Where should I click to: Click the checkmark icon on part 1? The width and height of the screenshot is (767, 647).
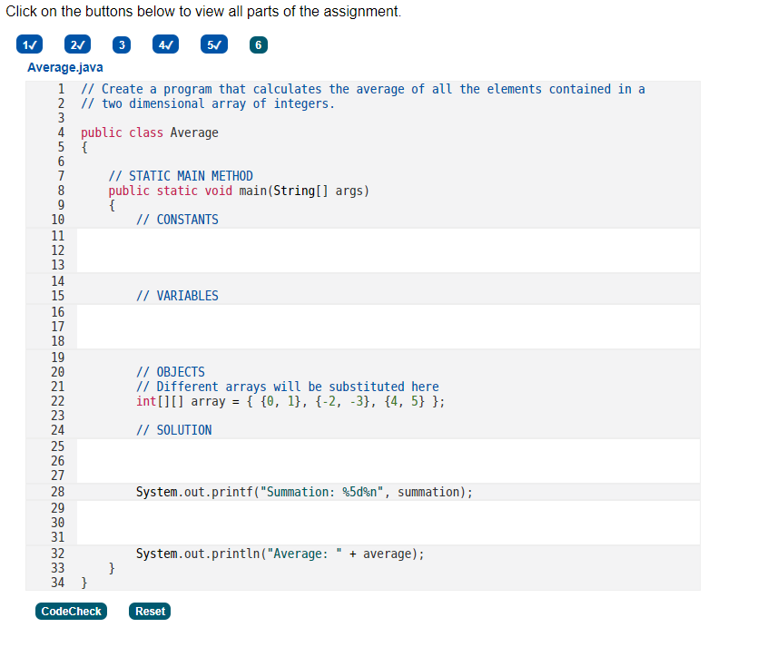point(34,44)
